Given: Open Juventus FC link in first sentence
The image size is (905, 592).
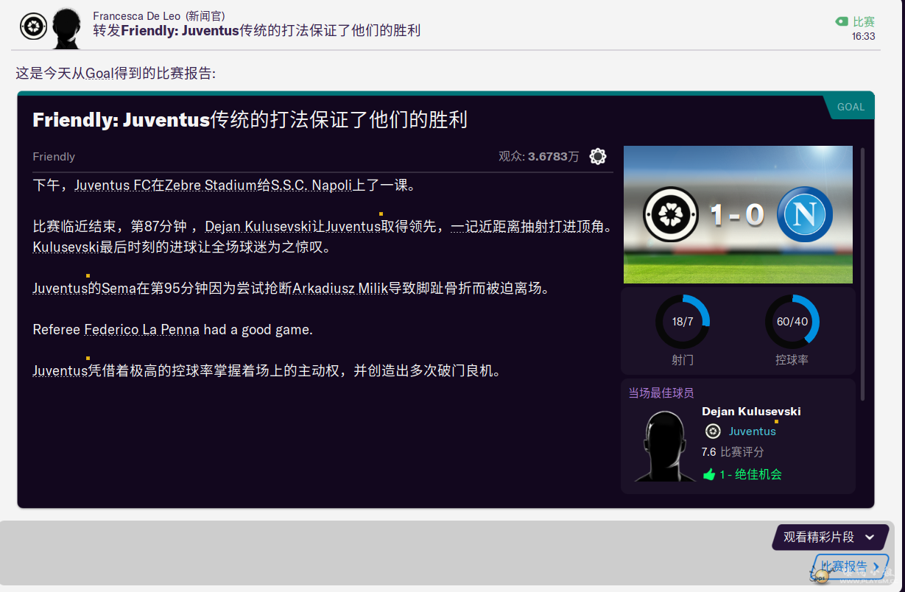Looking at the screenshot, I should 113,186.
